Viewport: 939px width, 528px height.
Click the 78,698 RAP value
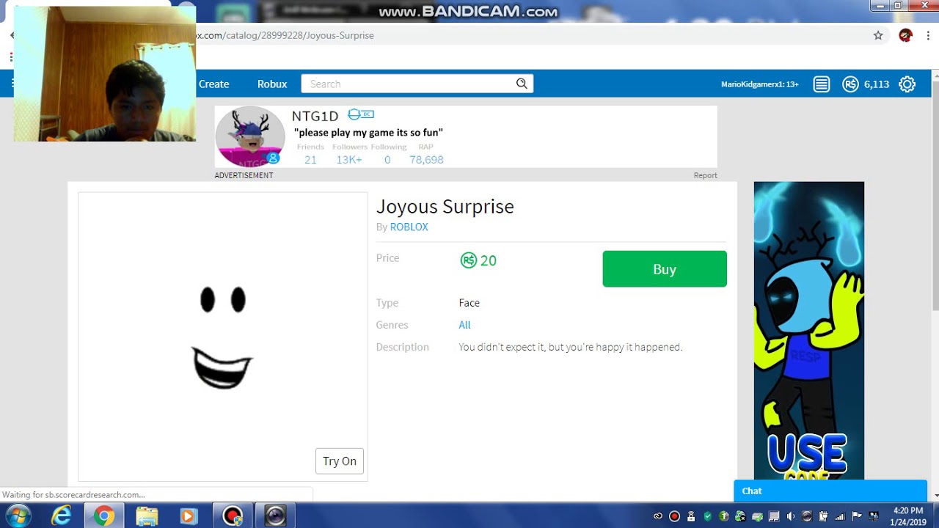tap(426, 159)
